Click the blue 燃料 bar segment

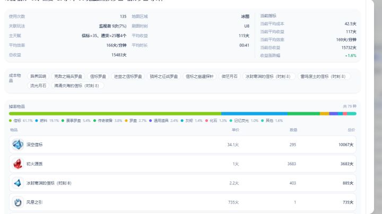click(254, 113)
